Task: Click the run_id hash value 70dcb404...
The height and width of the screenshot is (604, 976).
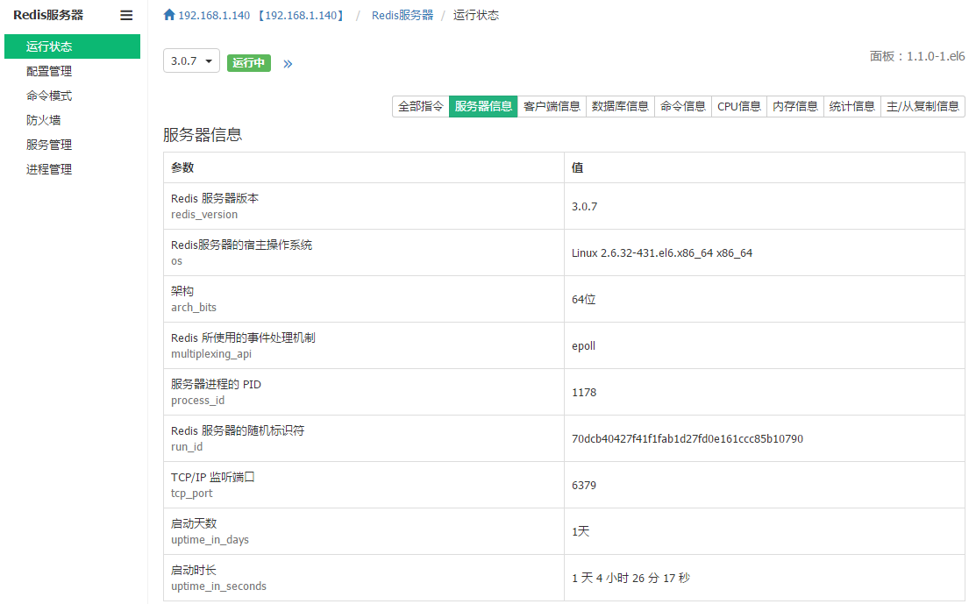Action: pyautogui.click(x=687, y=439)
